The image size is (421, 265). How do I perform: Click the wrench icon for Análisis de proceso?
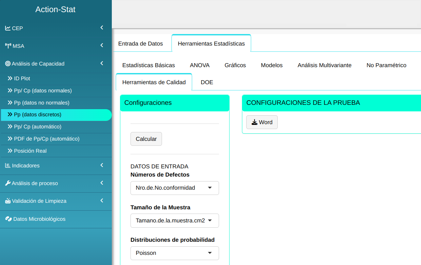pyautogui.click(x=8, y=183)
